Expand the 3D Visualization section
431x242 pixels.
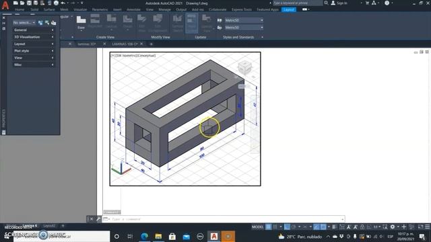pos(34,37)
